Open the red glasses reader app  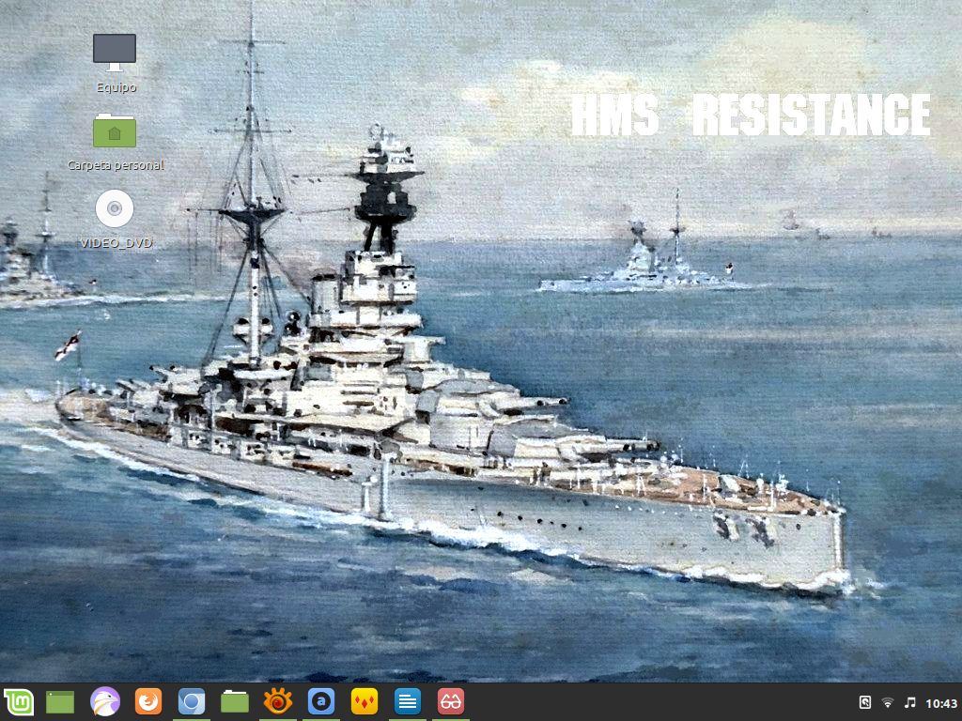450,701
